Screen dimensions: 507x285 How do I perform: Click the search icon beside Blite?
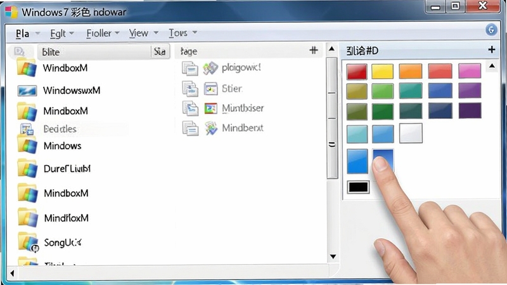coord(20,51)
